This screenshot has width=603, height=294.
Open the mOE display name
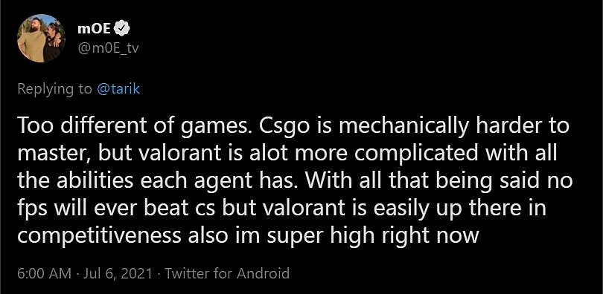coord(95,28)
